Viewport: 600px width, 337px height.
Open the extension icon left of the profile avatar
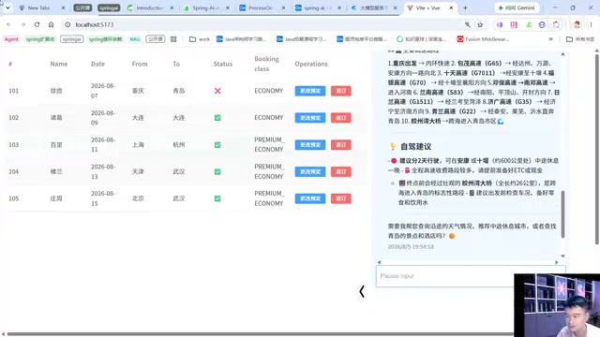point(556,24)
